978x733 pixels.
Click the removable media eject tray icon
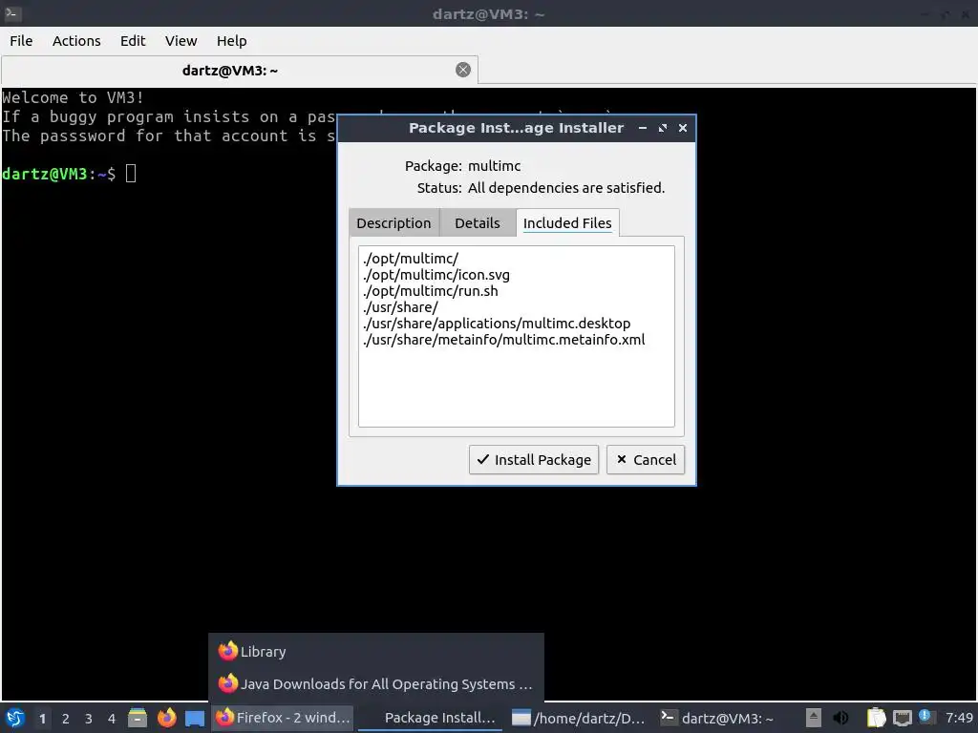point(814,718)
